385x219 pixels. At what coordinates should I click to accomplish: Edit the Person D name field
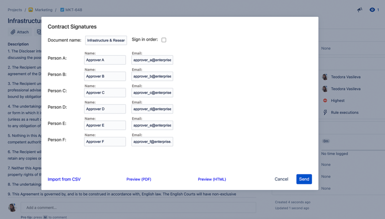click(x=105, y=109)
